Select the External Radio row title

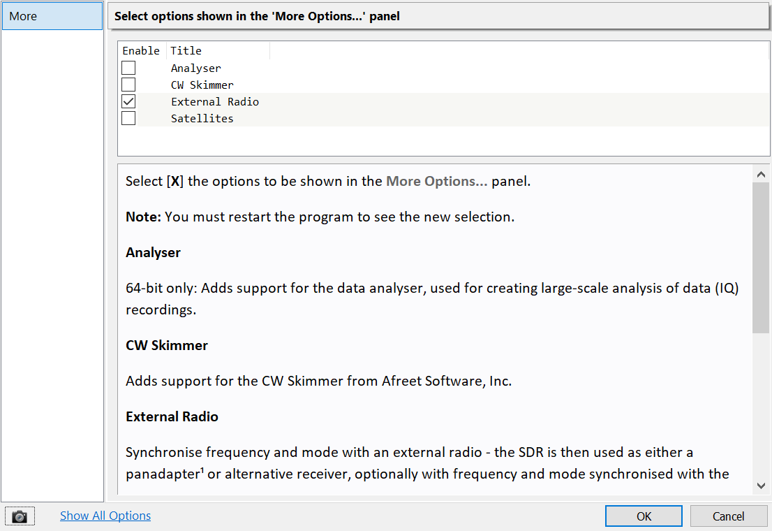pos(214,101)
